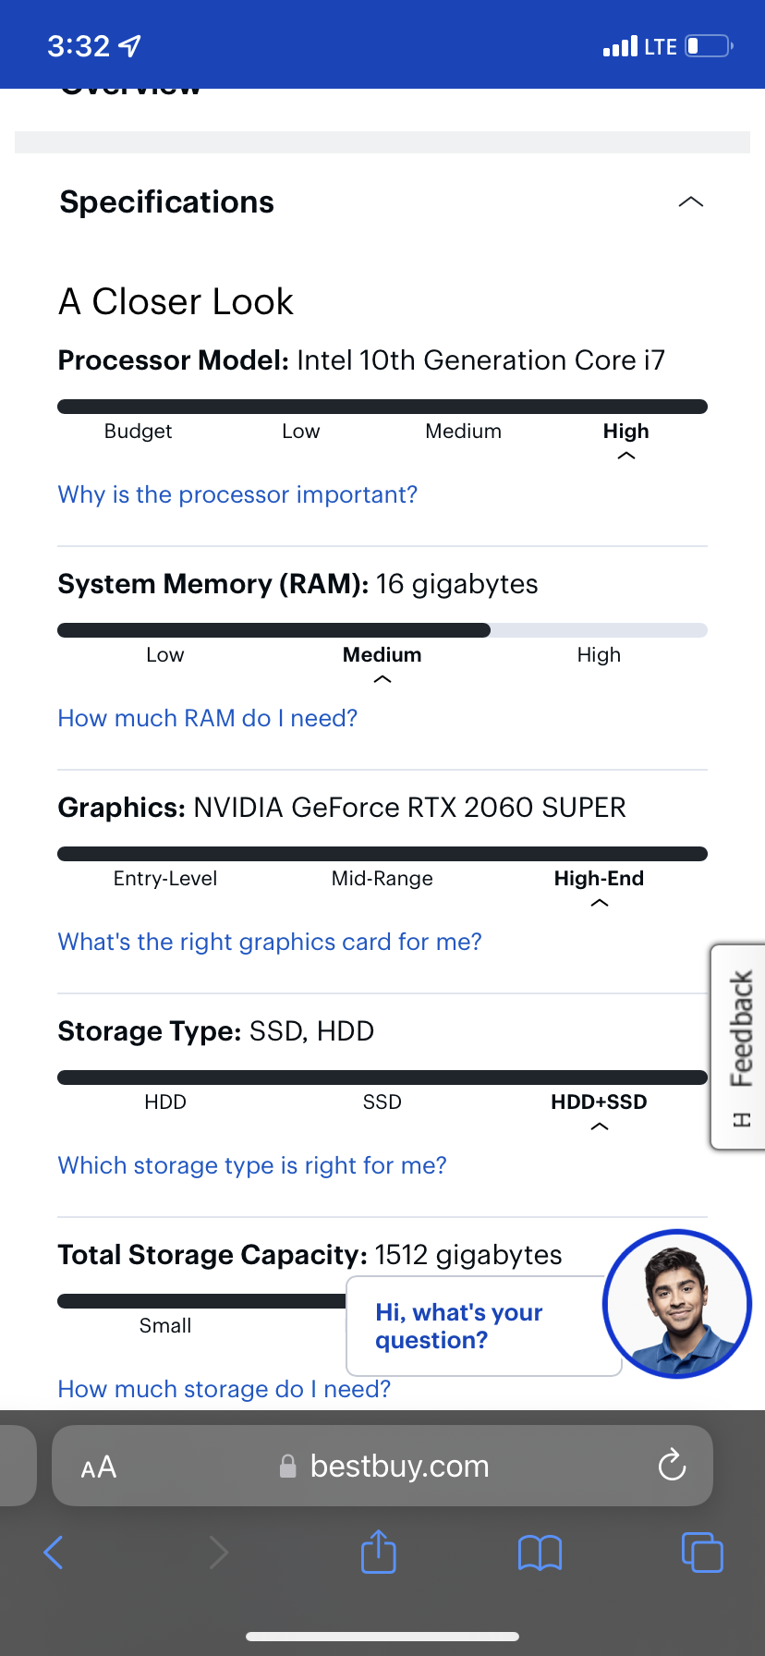Tap the Safari forward arrow

[x=218, y=1552]
